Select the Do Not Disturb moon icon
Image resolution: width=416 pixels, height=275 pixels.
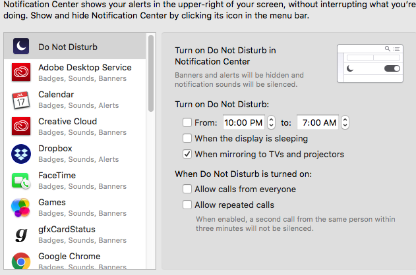tap(21, 46)
